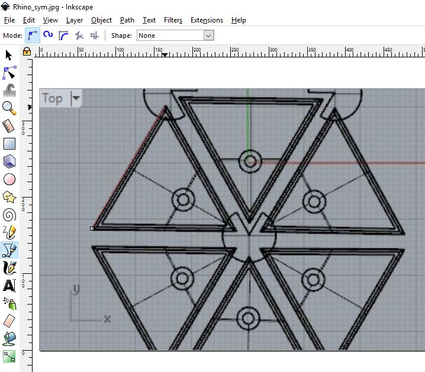Open the Extensions menu
This screenshot has height=372, width=425.
pyautogui.click(x=207, y=20)
